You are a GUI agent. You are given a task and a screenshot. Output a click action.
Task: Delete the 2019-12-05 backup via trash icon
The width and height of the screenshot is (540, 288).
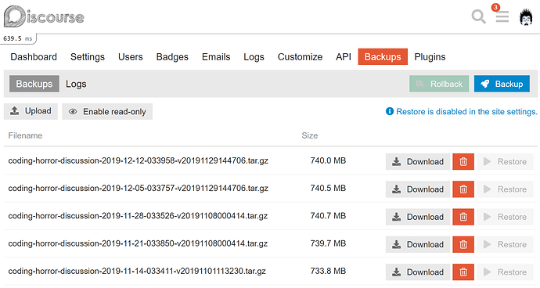pyautogui.click(x=463, y=189)
